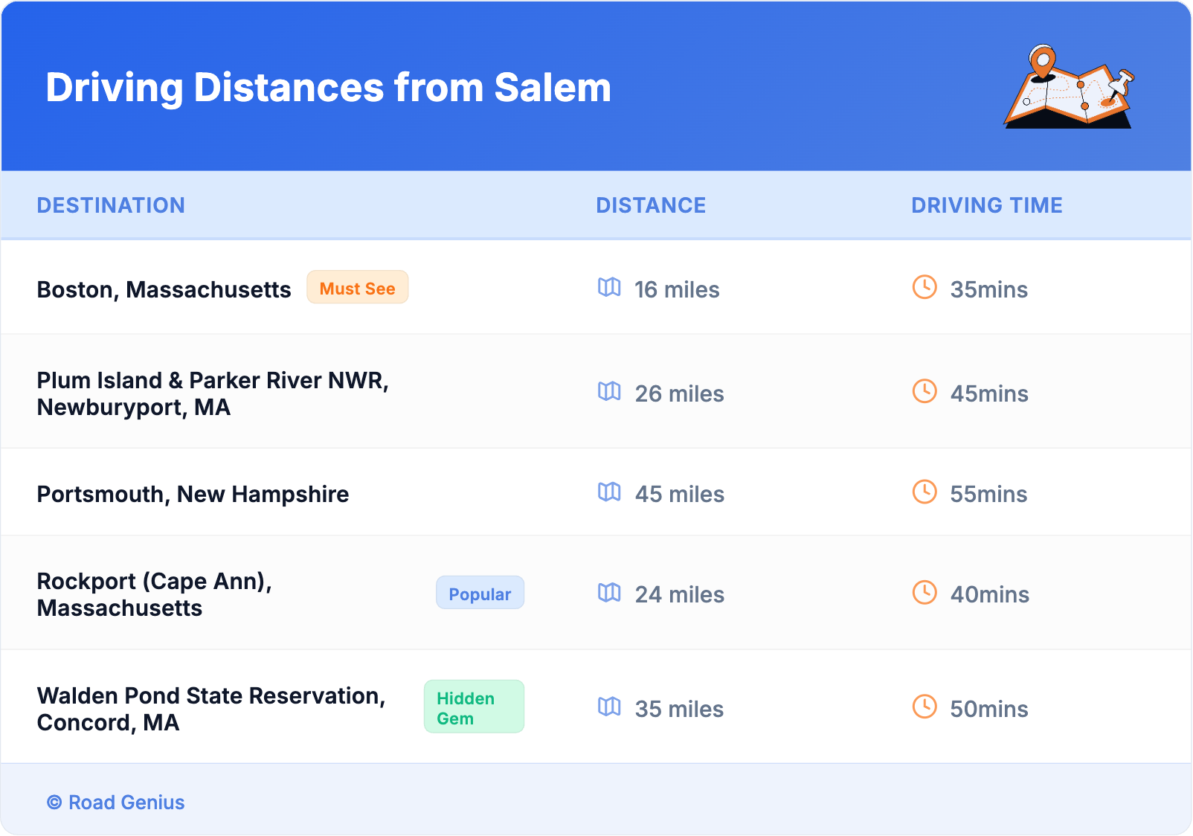The width and height of the screenshot is (1193, 836).
Task: Click the map illustration in the header
Action: click(x=1070, y=88)
